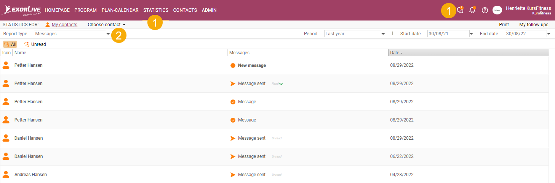The height and width of the screenshot is (183, 555).
Task: Click the My contacts link
Action: coord(64,25)
